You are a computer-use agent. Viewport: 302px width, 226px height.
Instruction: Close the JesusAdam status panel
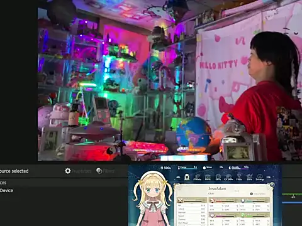[x=272, y=185]
